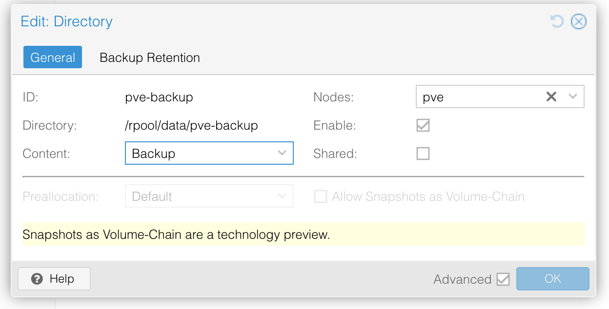Click the technology preview notice text
609x309 pixels.
tap(176, 234)
